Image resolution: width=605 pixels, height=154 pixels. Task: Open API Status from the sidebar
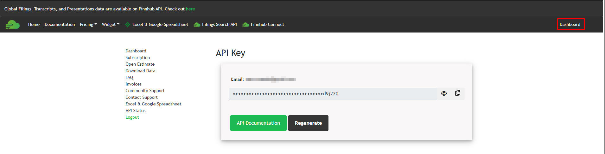[x=135, y=110]
